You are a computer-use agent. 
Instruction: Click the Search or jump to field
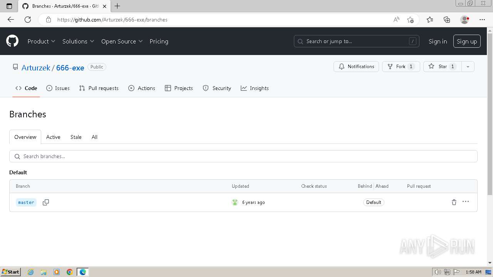(357, 41)
